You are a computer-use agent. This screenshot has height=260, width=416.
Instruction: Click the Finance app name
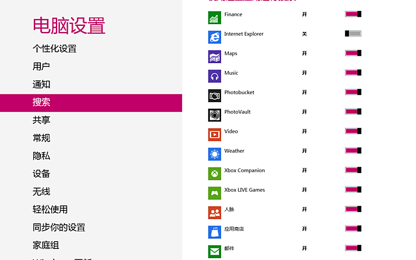tap(233, 14)
